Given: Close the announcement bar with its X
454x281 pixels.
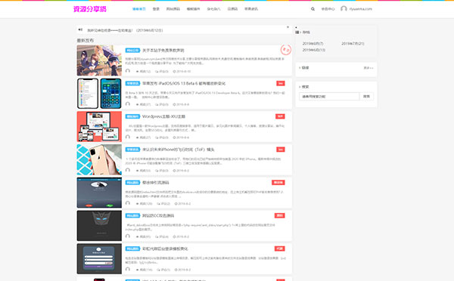Looking at the screenshot, I should 288,27.
